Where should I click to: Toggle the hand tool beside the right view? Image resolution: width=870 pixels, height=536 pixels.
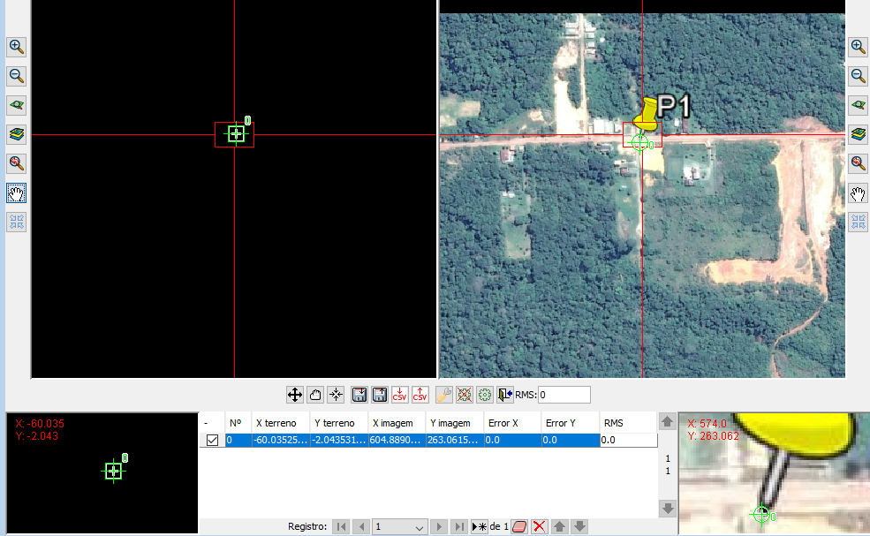click(x=858, y=193)
